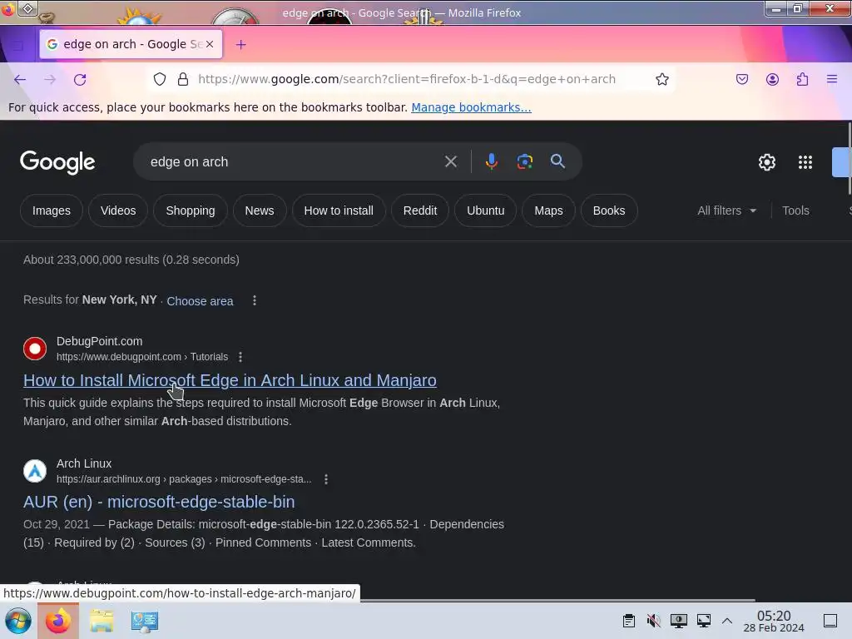Click into the Google search field
The height and width of the screenshot is (639, 852).
point(294,162)
